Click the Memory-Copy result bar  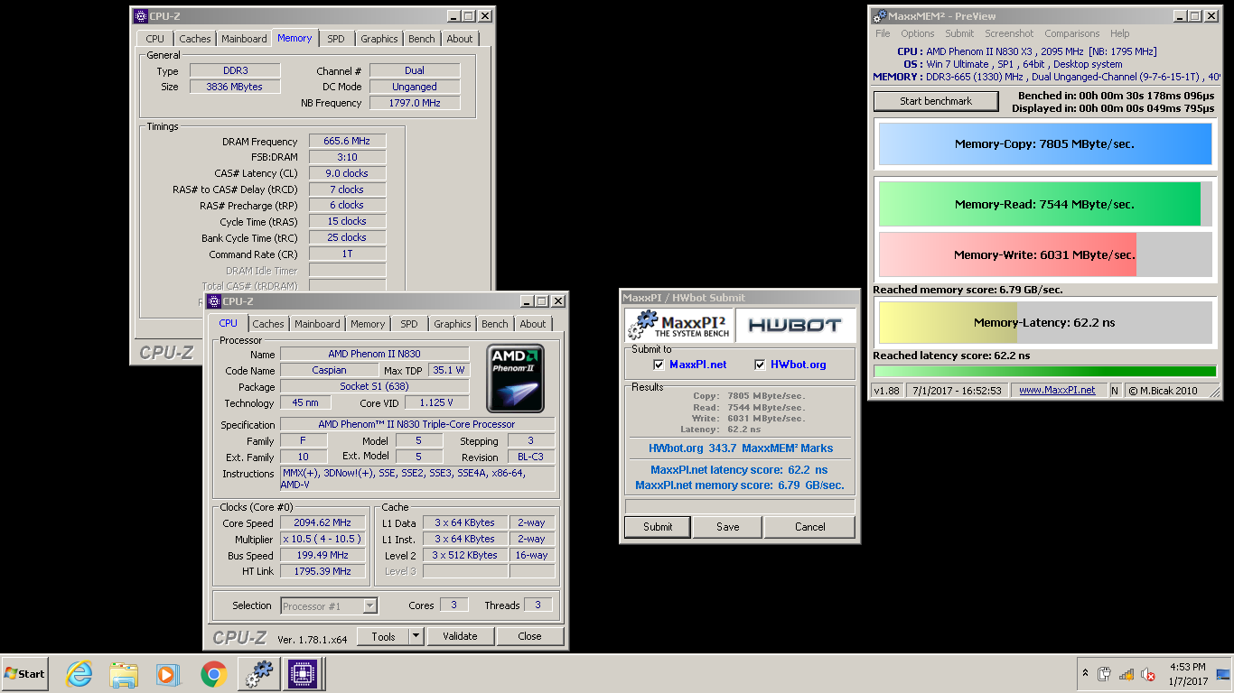(1045, 144)
